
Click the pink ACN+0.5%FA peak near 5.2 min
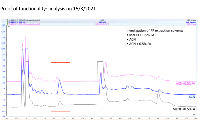(x=106, y=62)
